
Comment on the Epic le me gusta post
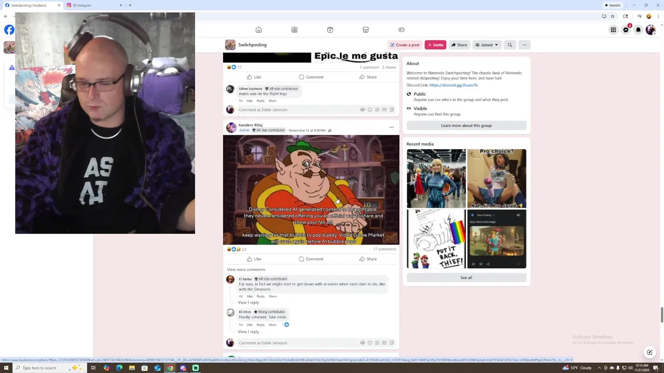(311, 77)
